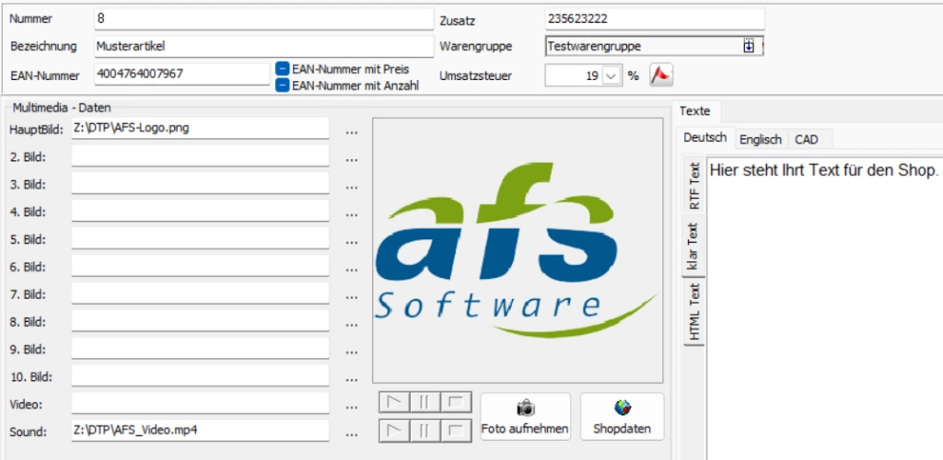Click the Sound field with AFS_Video.mp4
This screenshot has height=460, width=943.
[x=200, y=431]
